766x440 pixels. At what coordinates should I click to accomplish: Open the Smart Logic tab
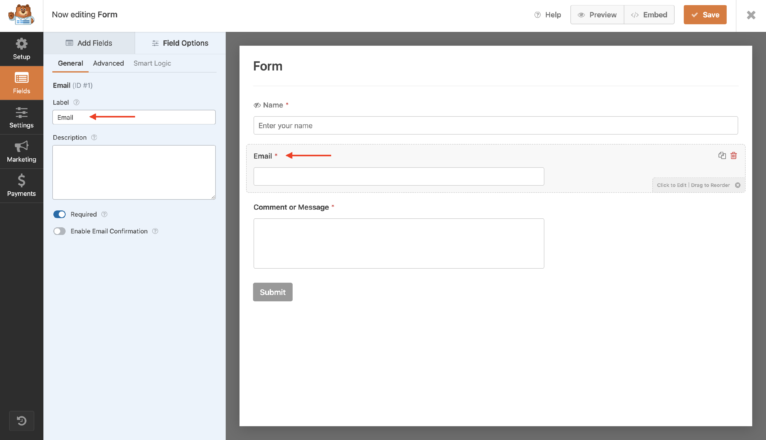click(152, 63)
